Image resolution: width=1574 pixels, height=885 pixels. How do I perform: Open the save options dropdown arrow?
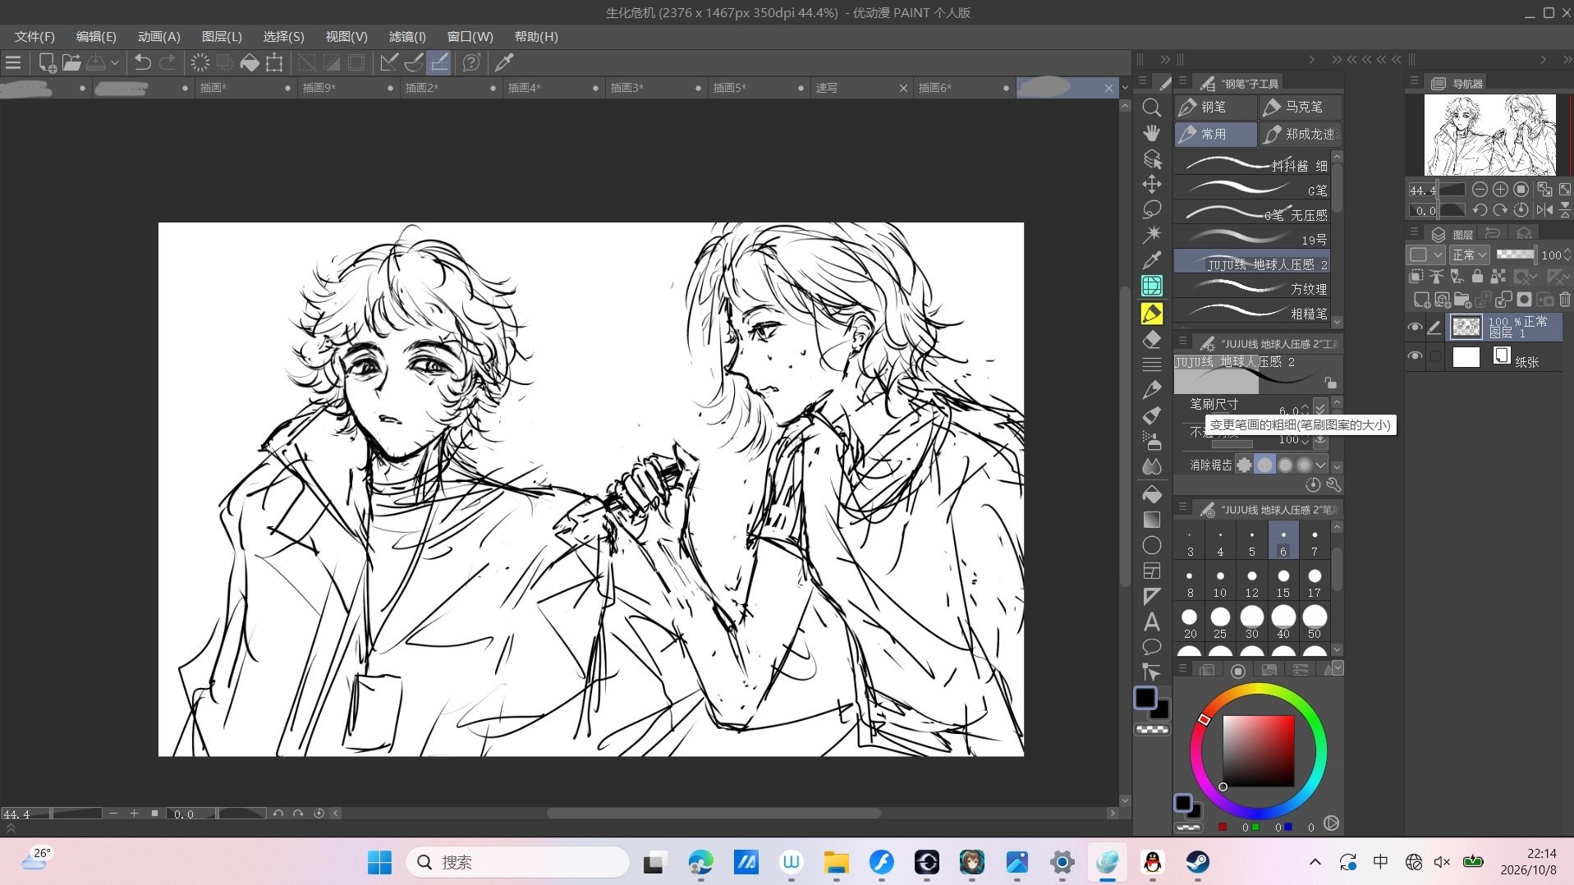coord(115,62)
